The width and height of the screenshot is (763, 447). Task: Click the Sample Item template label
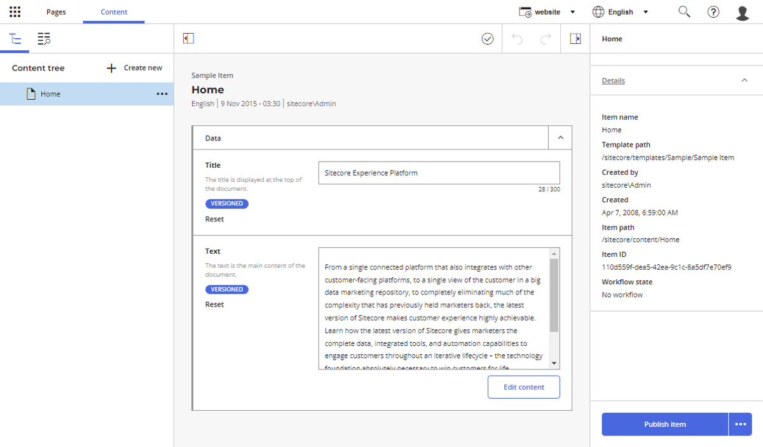coord(212,76)
